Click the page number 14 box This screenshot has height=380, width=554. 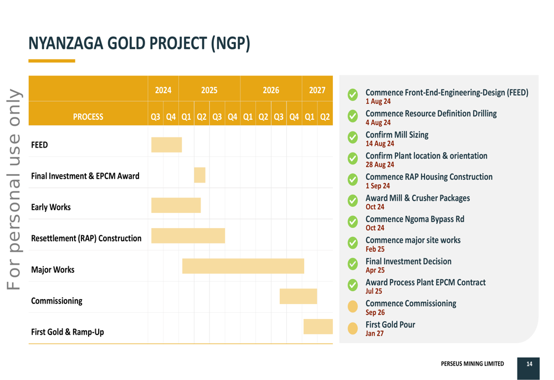pyautogui.click(x=529, y=364)
